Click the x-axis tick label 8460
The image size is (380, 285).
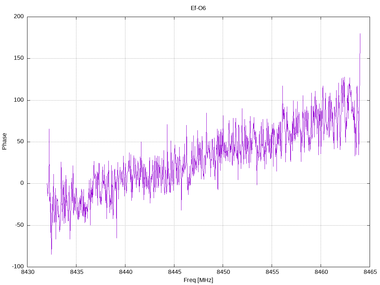click(321, 272)
